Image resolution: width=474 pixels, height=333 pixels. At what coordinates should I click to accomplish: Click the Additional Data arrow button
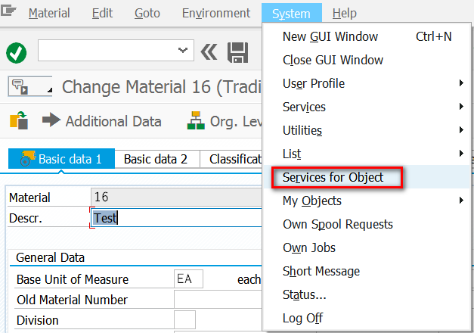pyautogui.click(x=101, y=121)
